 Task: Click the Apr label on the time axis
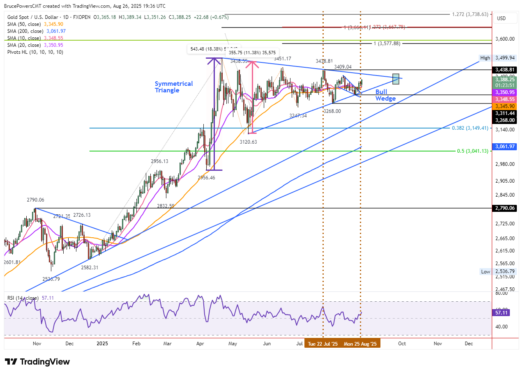[200, 343]
